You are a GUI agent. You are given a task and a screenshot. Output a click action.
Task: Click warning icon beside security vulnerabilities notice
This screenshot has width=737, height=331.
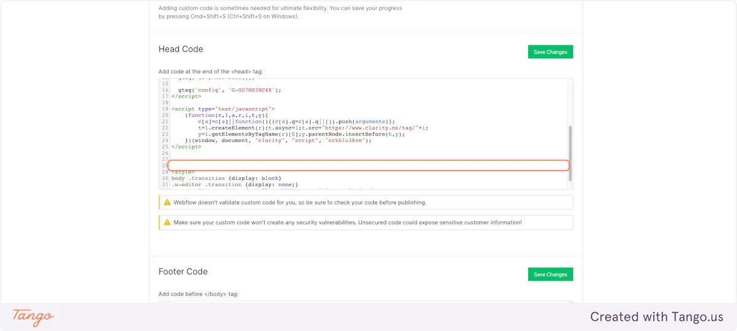[x=167, y=222]
